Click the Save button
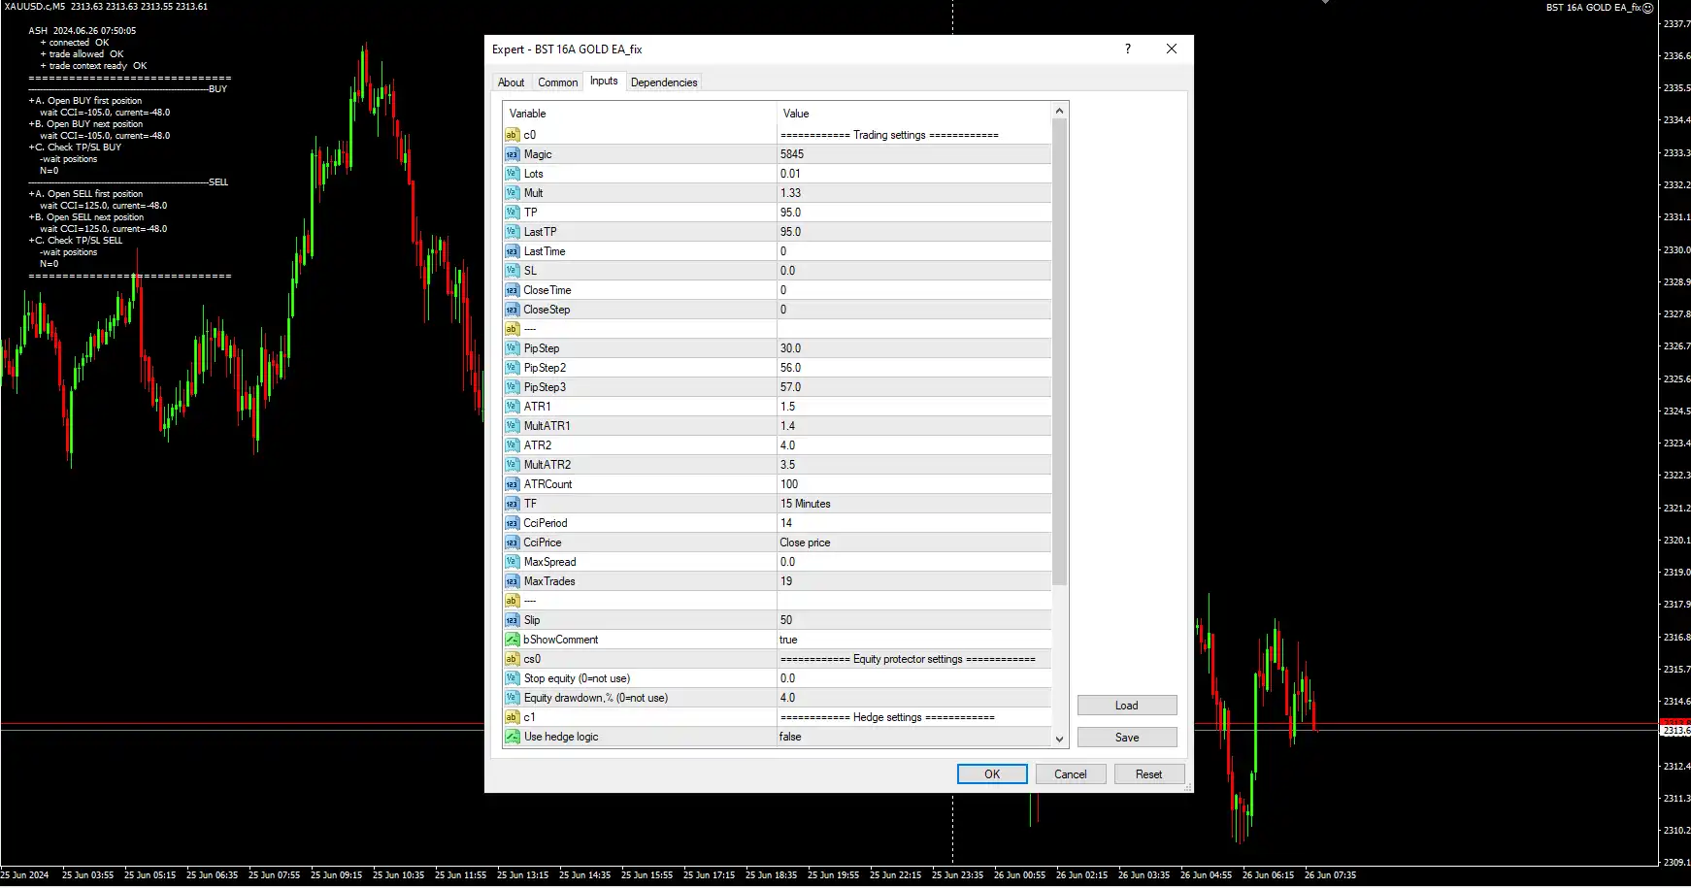 point(1127,738)
